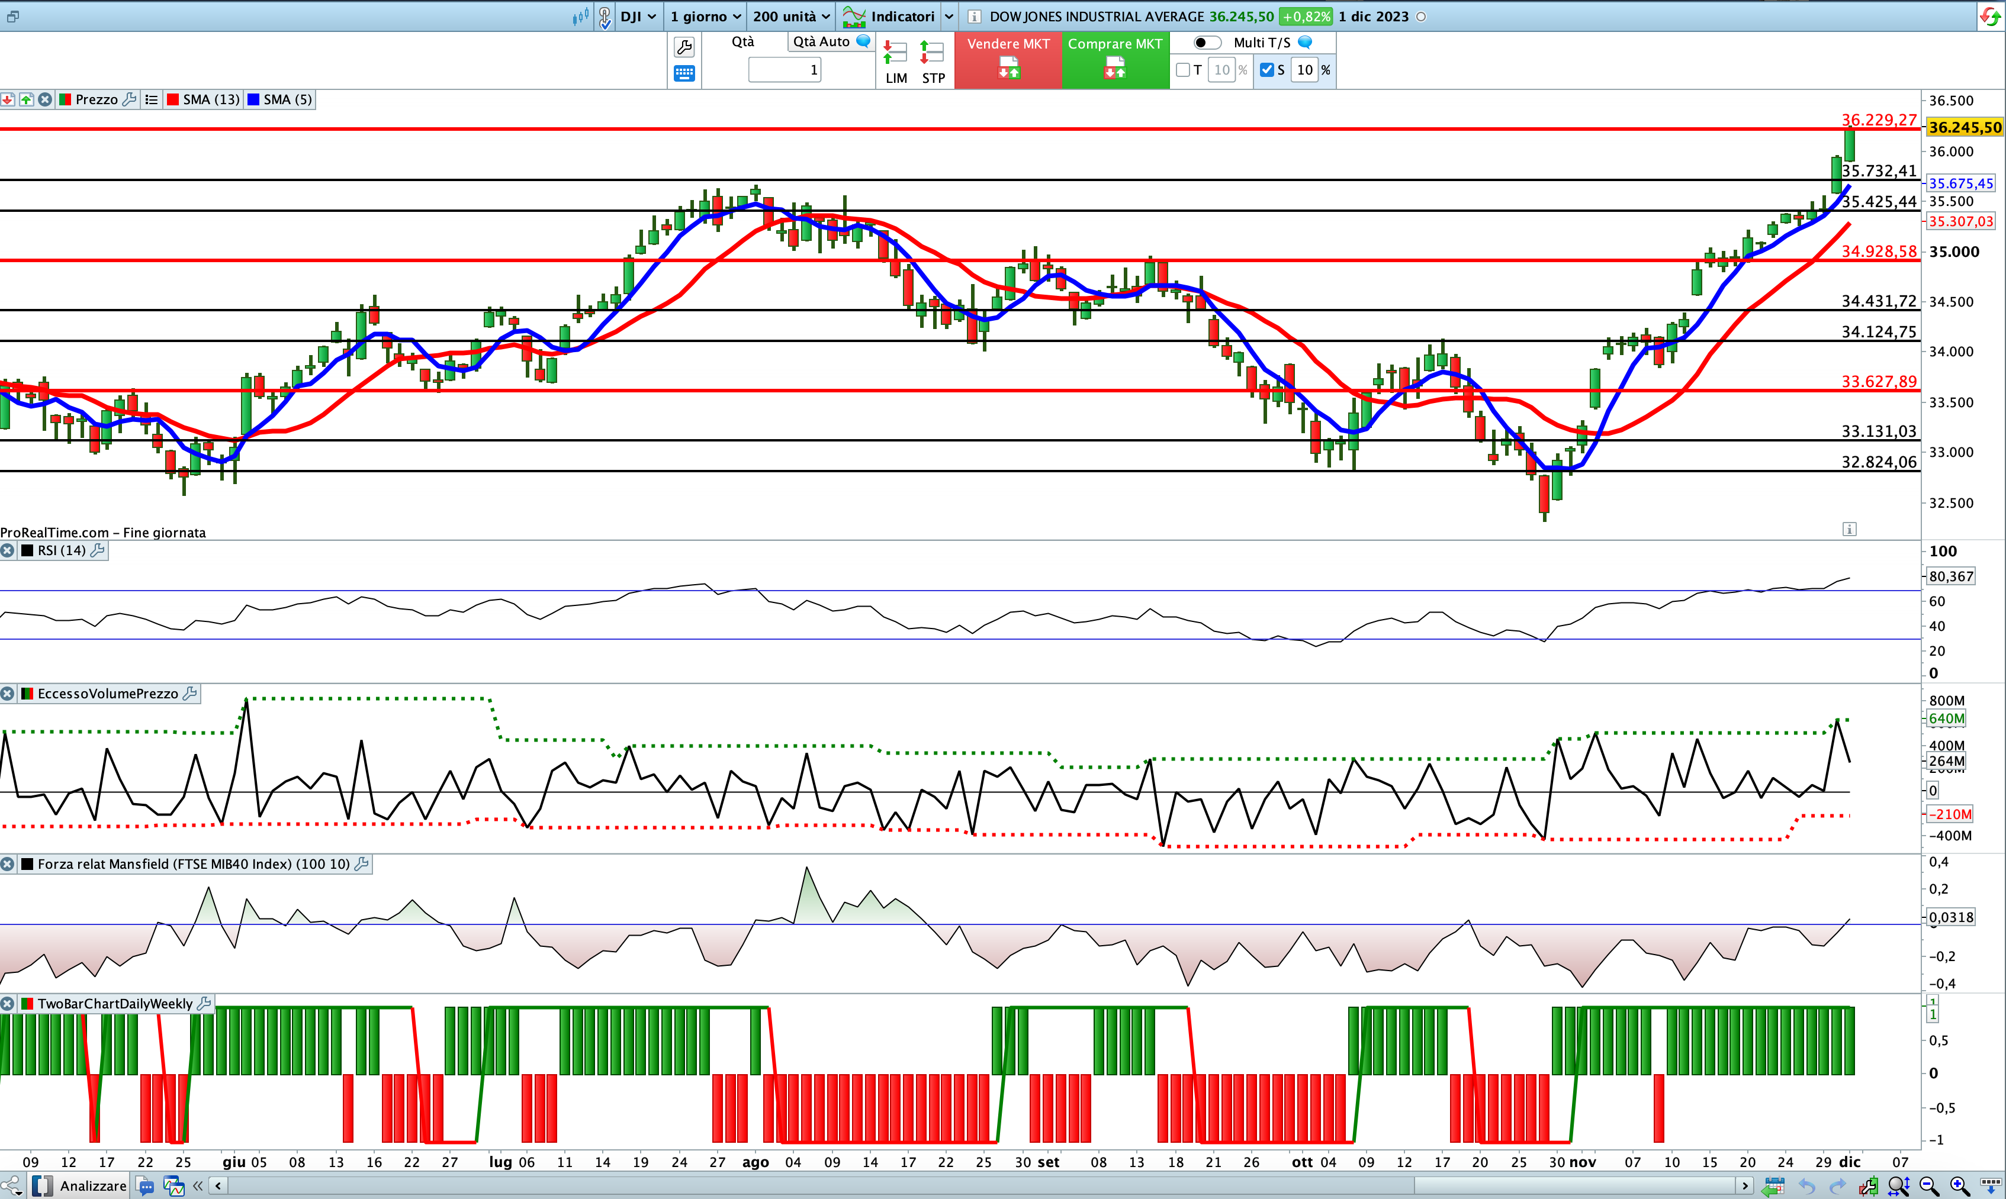The width and height of the screenshot is (2006, 1199).
Task: Click the blue keyboard icon
Action: click(x=684, y=73)
